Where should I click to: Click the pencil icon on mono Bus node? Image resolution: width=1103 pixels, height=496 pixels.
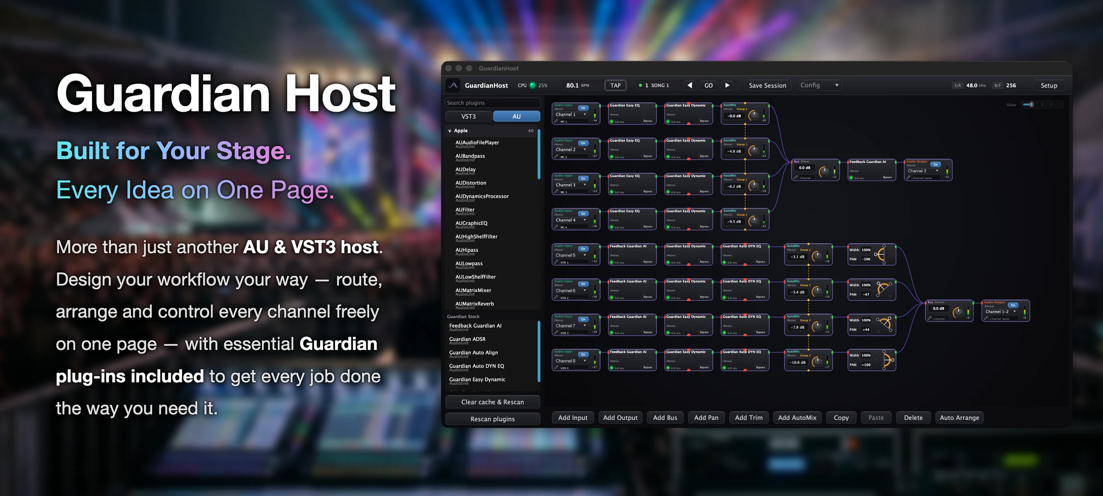pos(796,178)
